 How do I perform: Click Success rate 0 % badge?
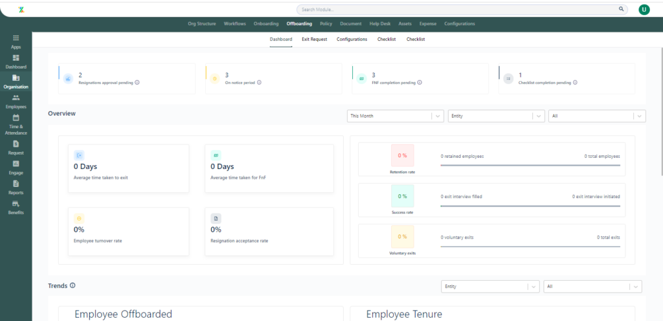coord(402,196)
